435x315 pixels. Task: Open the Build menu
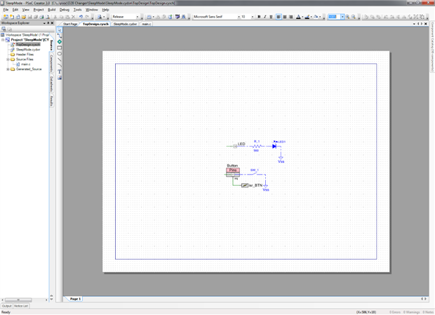52,10
